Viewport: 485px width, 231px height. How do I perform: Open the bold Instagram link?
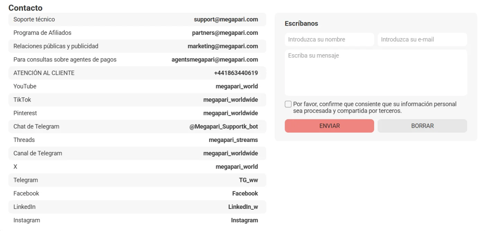coord(245,220)
